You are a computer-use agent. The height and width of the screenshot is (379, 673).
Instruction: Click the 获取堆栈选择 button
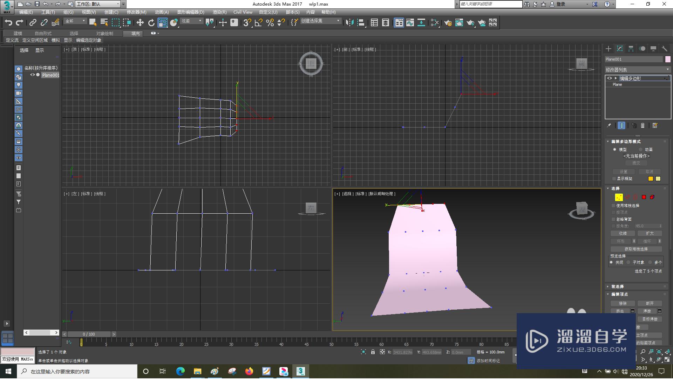636,249
